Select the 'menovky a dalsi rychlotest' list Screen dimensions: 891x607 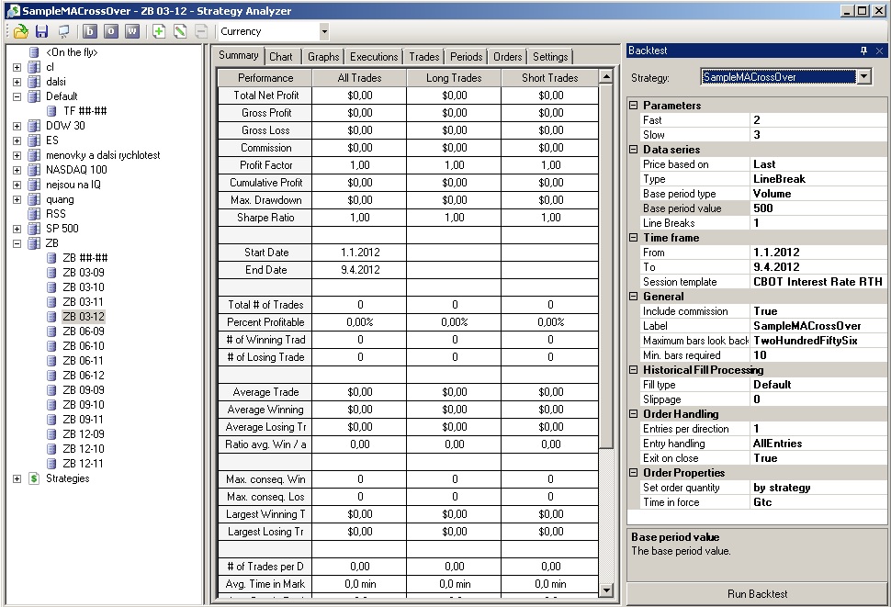[103, 155]
